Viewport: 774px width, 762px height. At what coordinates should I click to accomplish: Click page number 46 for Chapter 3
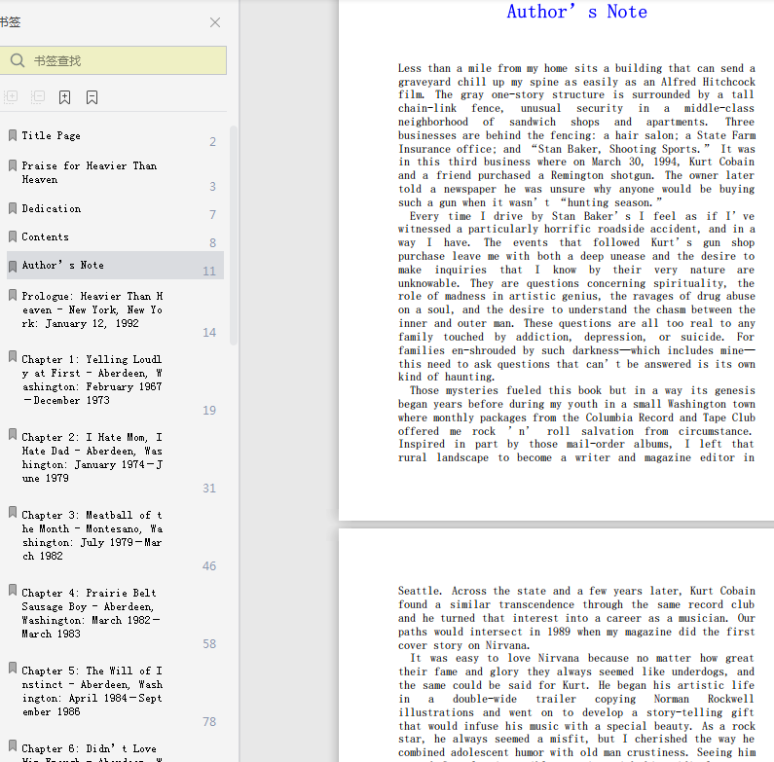pyautogui.click(x=209, y=566)
